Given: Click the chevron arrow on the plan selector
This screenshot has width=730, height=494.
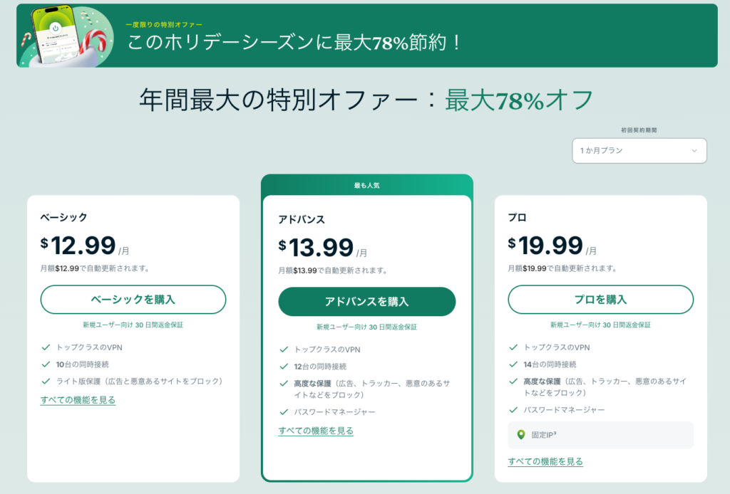Looking at the screenshot, I should click(x=695, y=150).
